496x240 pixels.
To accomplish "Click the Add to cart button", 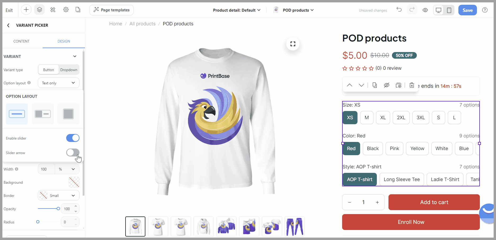I will pyautogui.click(x=434, y=202).
